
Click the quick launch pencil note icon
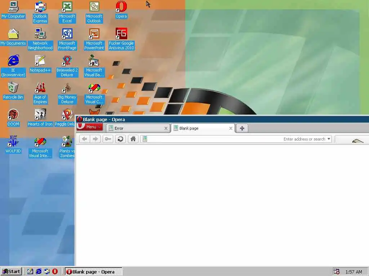coord(30,272)
